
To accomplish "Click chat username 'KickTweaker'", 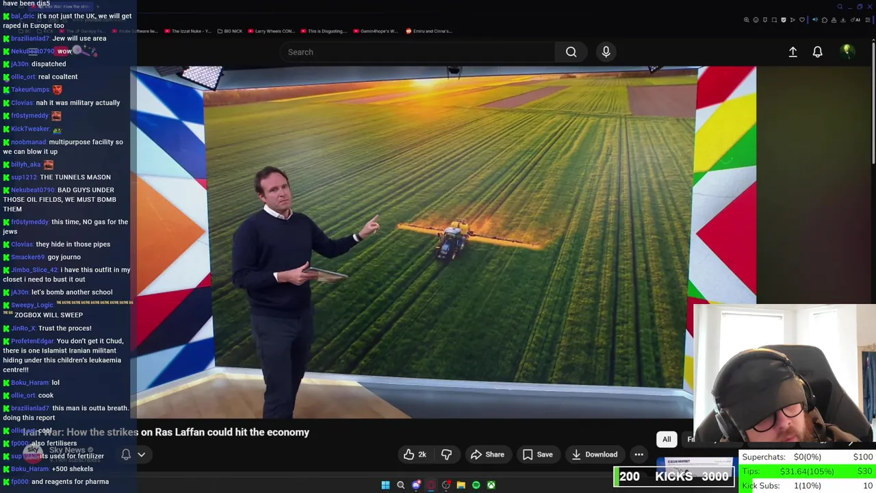I will pyautogui.click(x=30, y=129).
